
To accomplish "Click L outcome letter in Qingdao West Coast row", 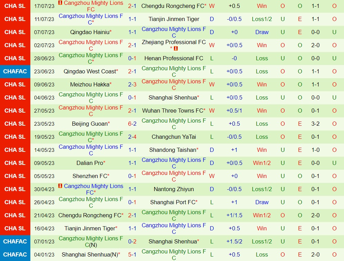I will (x=212, y=71).
